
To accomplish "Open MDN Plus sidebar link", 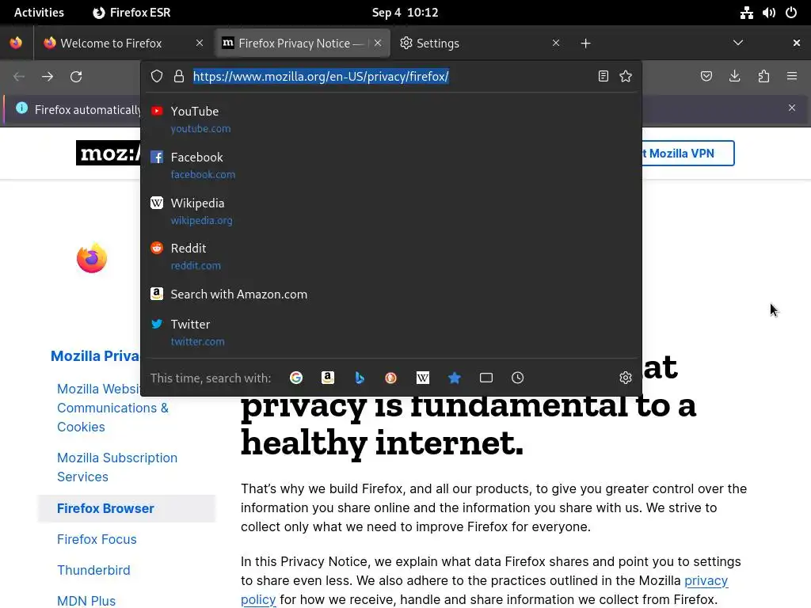I will coord(86,601).
